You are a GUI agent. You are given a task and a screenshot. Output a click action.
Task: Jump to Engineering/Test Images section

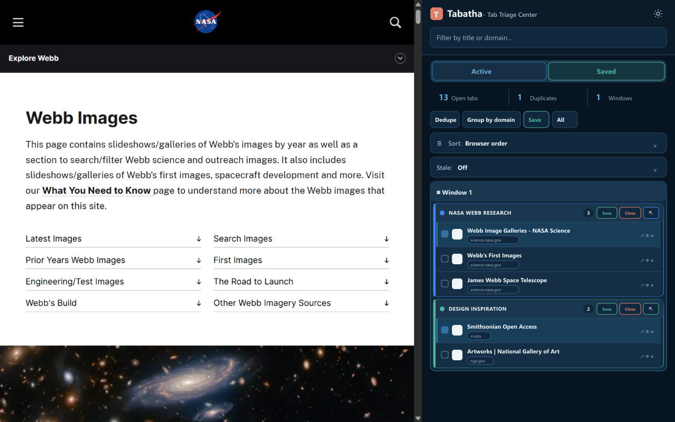[113, 282]
